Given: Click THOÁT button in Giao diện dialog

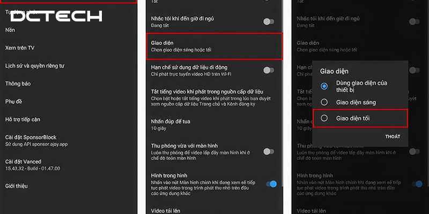Looking at the screenshot, I should pos(393,137).
